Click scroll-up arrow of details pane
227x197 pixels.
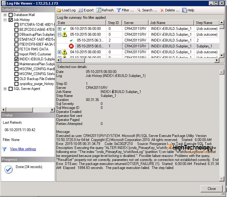pyautogui.click(x=221, y=72)
